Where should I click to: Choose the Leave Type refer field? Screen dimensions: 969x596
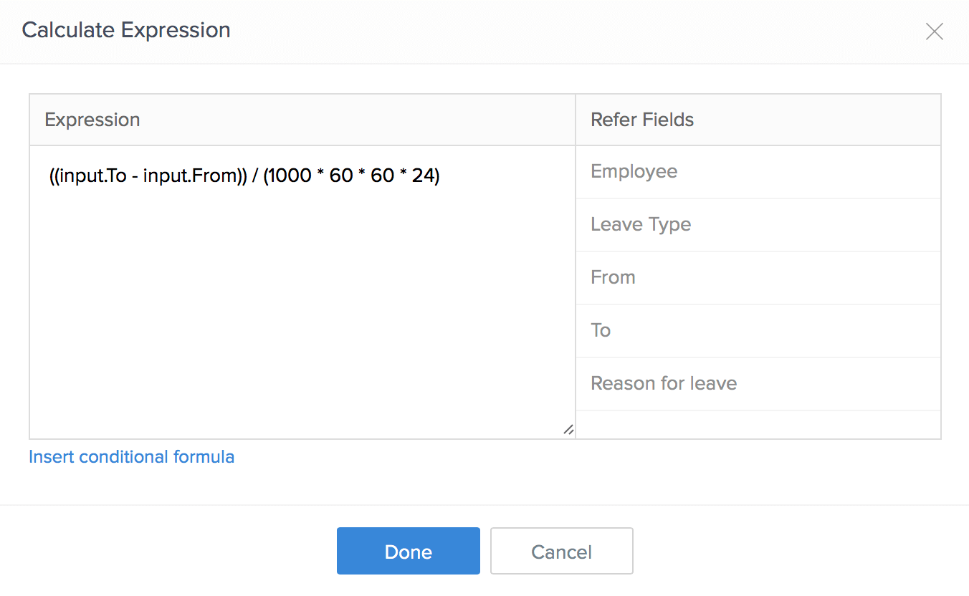click(x=641, y=225)
